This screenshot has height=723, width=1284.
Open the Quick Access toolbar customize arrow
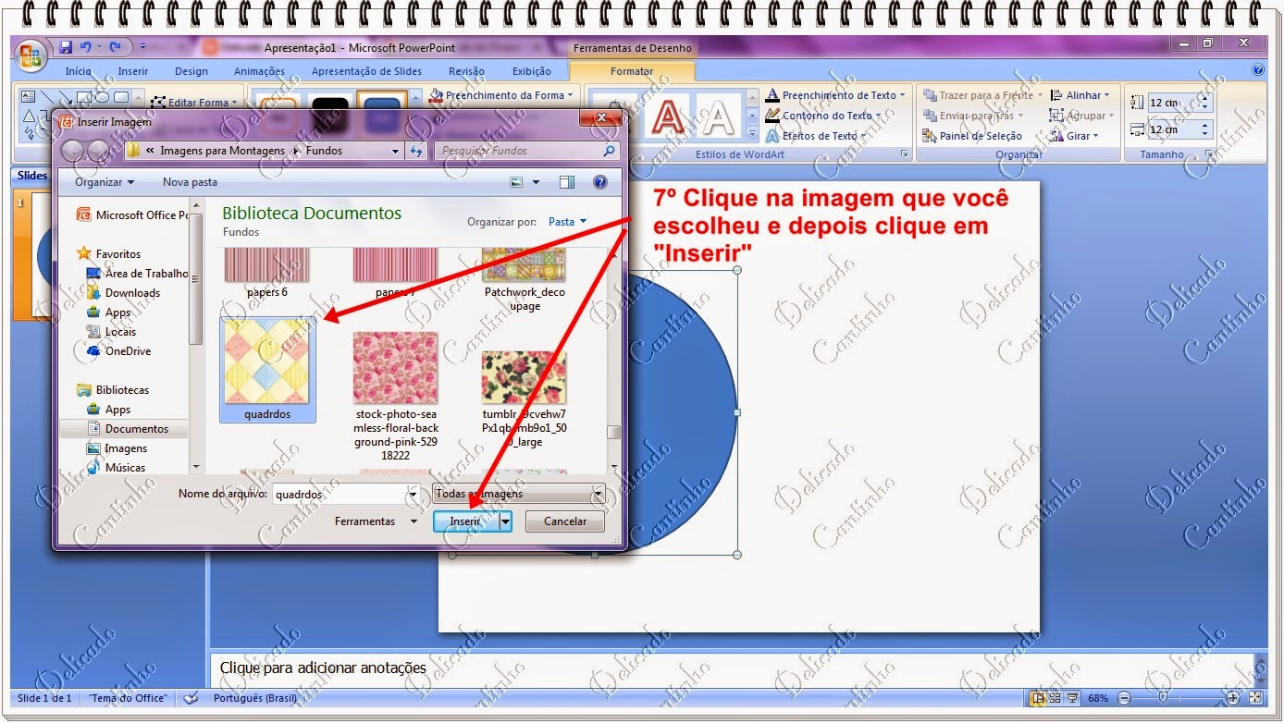tap(142, 47)
